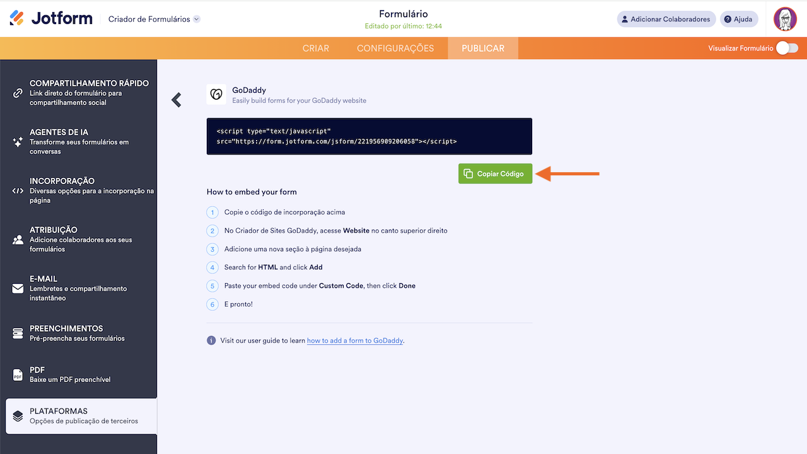
Task: Click the Jotform logo
Action: pyautogui.click(x=51, y=18)
